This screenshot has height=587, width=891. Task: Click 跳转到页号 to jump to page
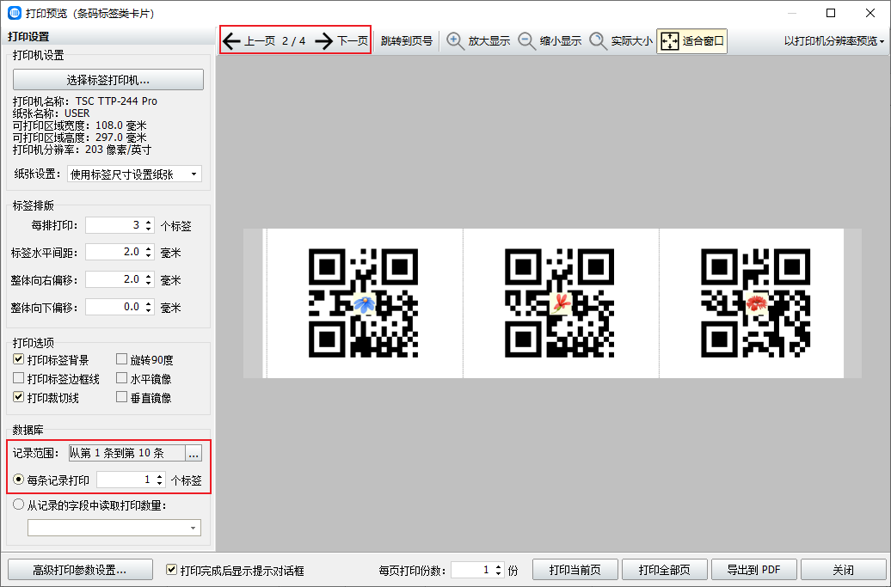(406, 41)
